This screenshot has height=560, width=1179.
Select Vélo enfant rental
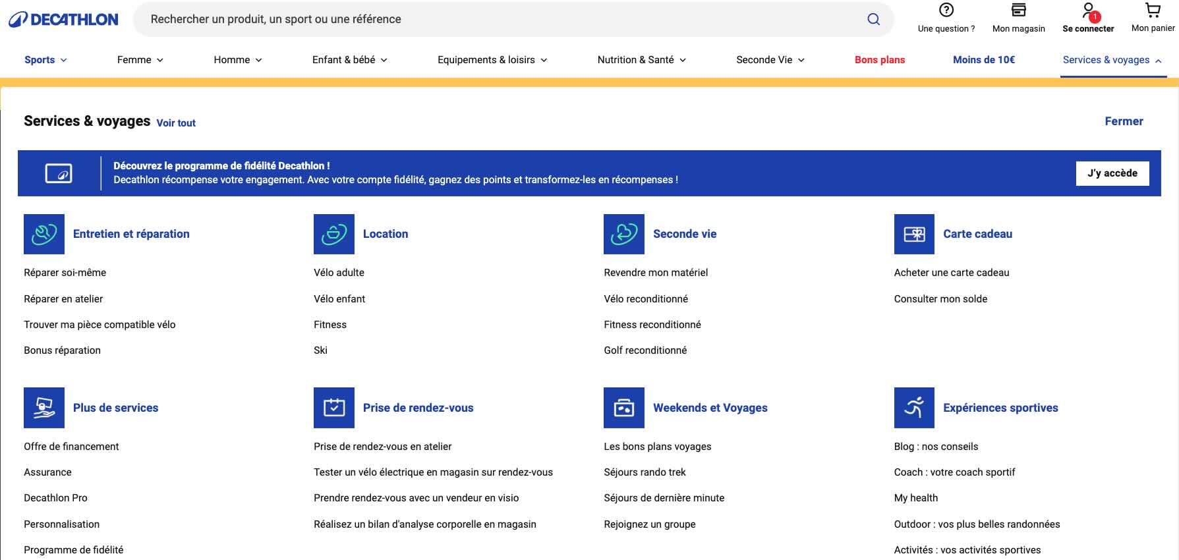339,299
